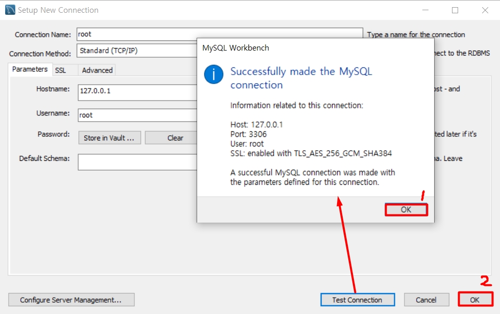The height and width of the screenshot is (314, 500).
Task: Click the 'Setup New Connection' window title
Action: click(x=58, y=10)
